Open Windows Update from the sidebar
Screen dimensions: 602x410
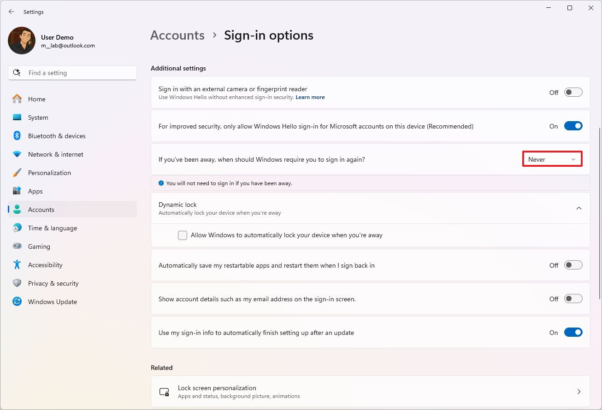(x=53, y=302)
